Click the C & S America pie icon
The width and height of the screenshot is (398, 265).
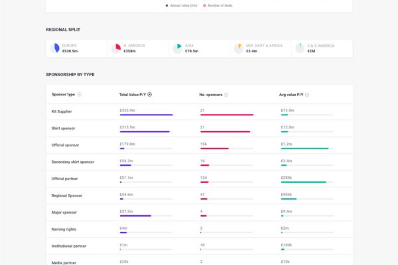point(300,48)
